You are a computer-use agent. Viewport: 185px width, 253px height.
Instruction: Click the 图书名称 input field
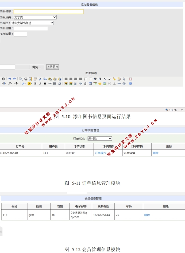[49, 11]
